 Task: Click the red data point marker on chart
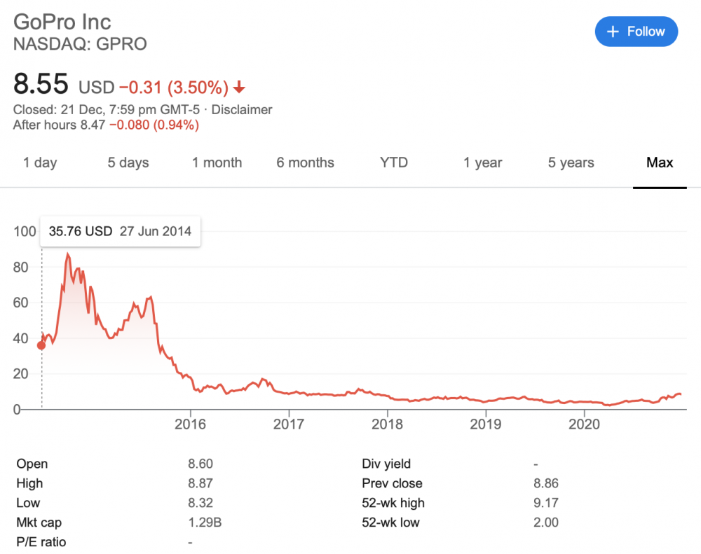coord(41,345)
